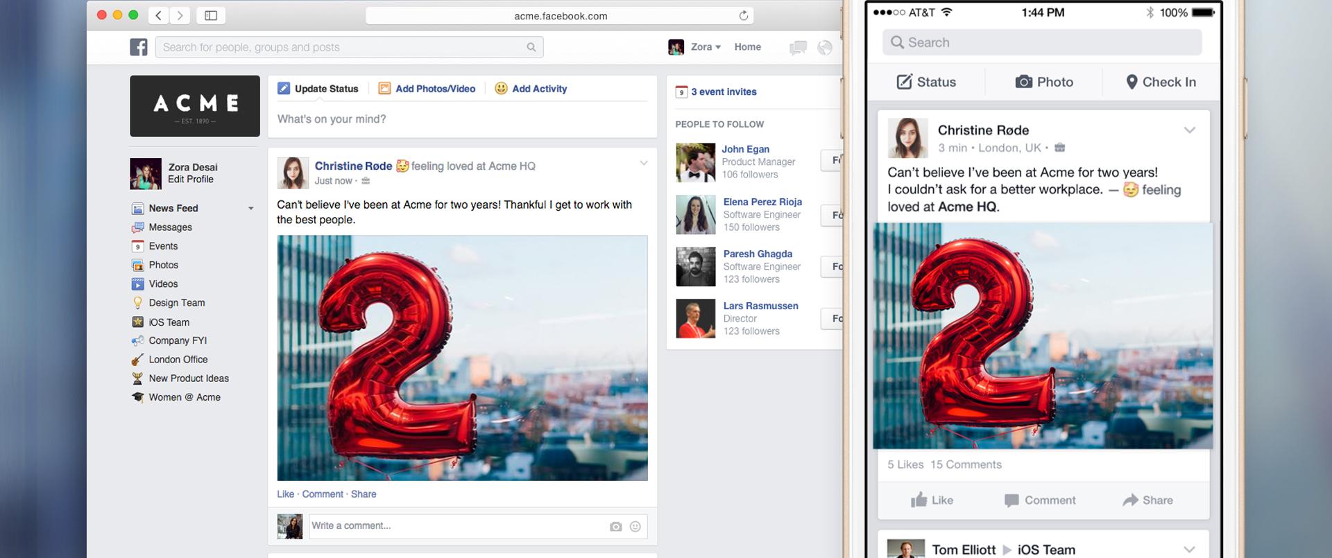Click the What's on your mind field
The height and width of the screenshot is (558, 1332).
462,119
